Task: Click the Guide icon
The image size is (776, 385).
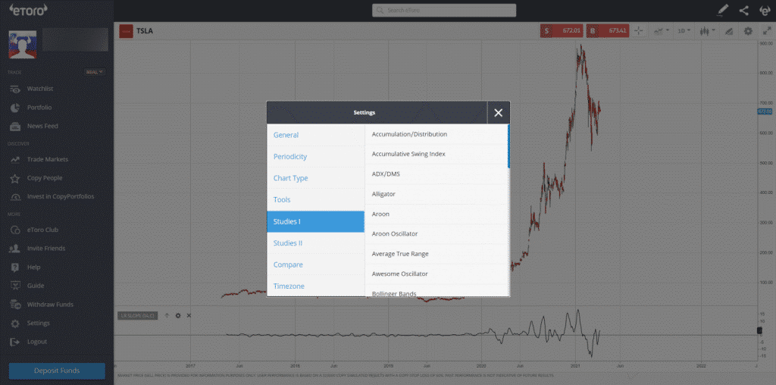Action: pyautogui.click(x=15, y=286)
